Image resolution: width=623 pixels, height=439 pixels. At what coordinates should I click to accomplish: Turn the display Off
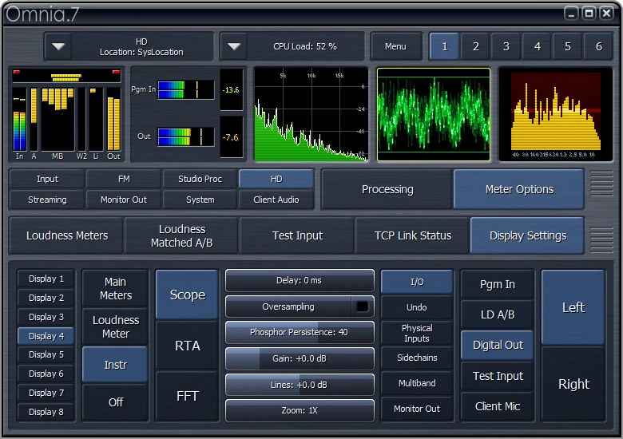coord(115,402)
